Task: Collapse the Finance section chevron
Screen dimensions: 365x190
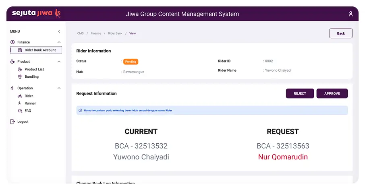Action: tap(59, 42)
